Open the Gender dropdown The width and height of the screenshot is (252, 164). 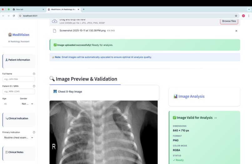pyautogui.click(x=27, y=104)
